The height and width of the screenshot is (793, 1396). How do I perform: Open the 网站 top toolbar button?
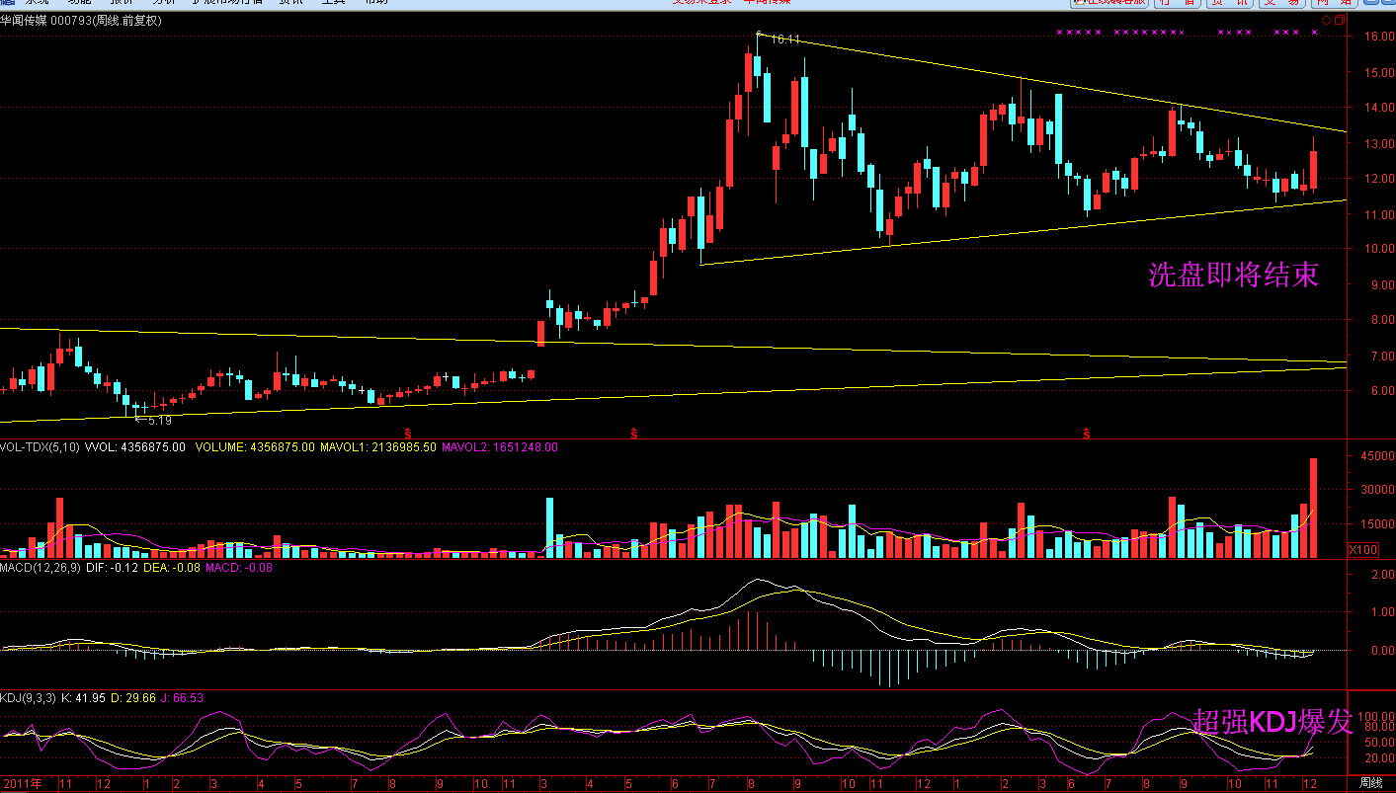click(1336, 3)
